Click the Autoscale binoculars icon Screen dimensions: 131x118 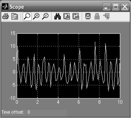coord(57,16)
